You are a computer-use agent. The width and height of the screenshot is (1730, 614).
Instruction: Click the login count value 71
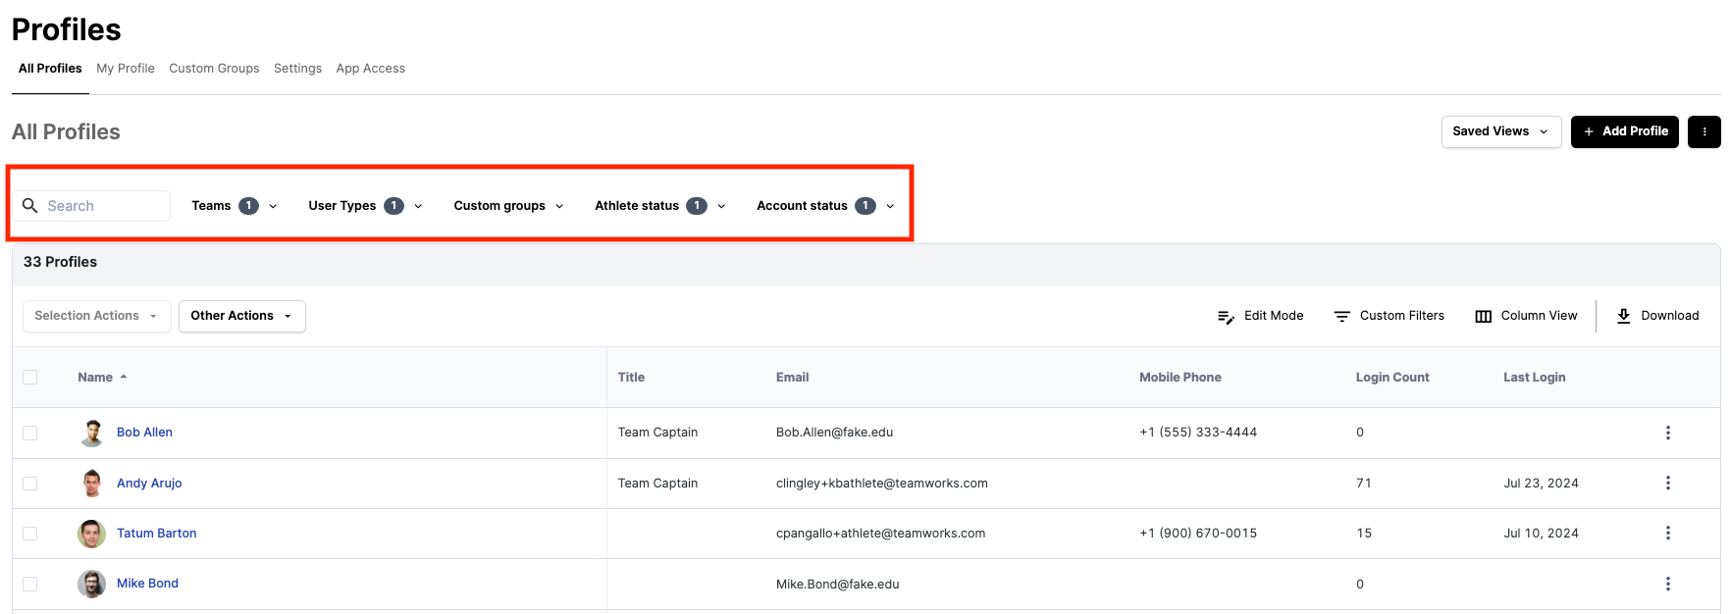[x=1363, y=484]
